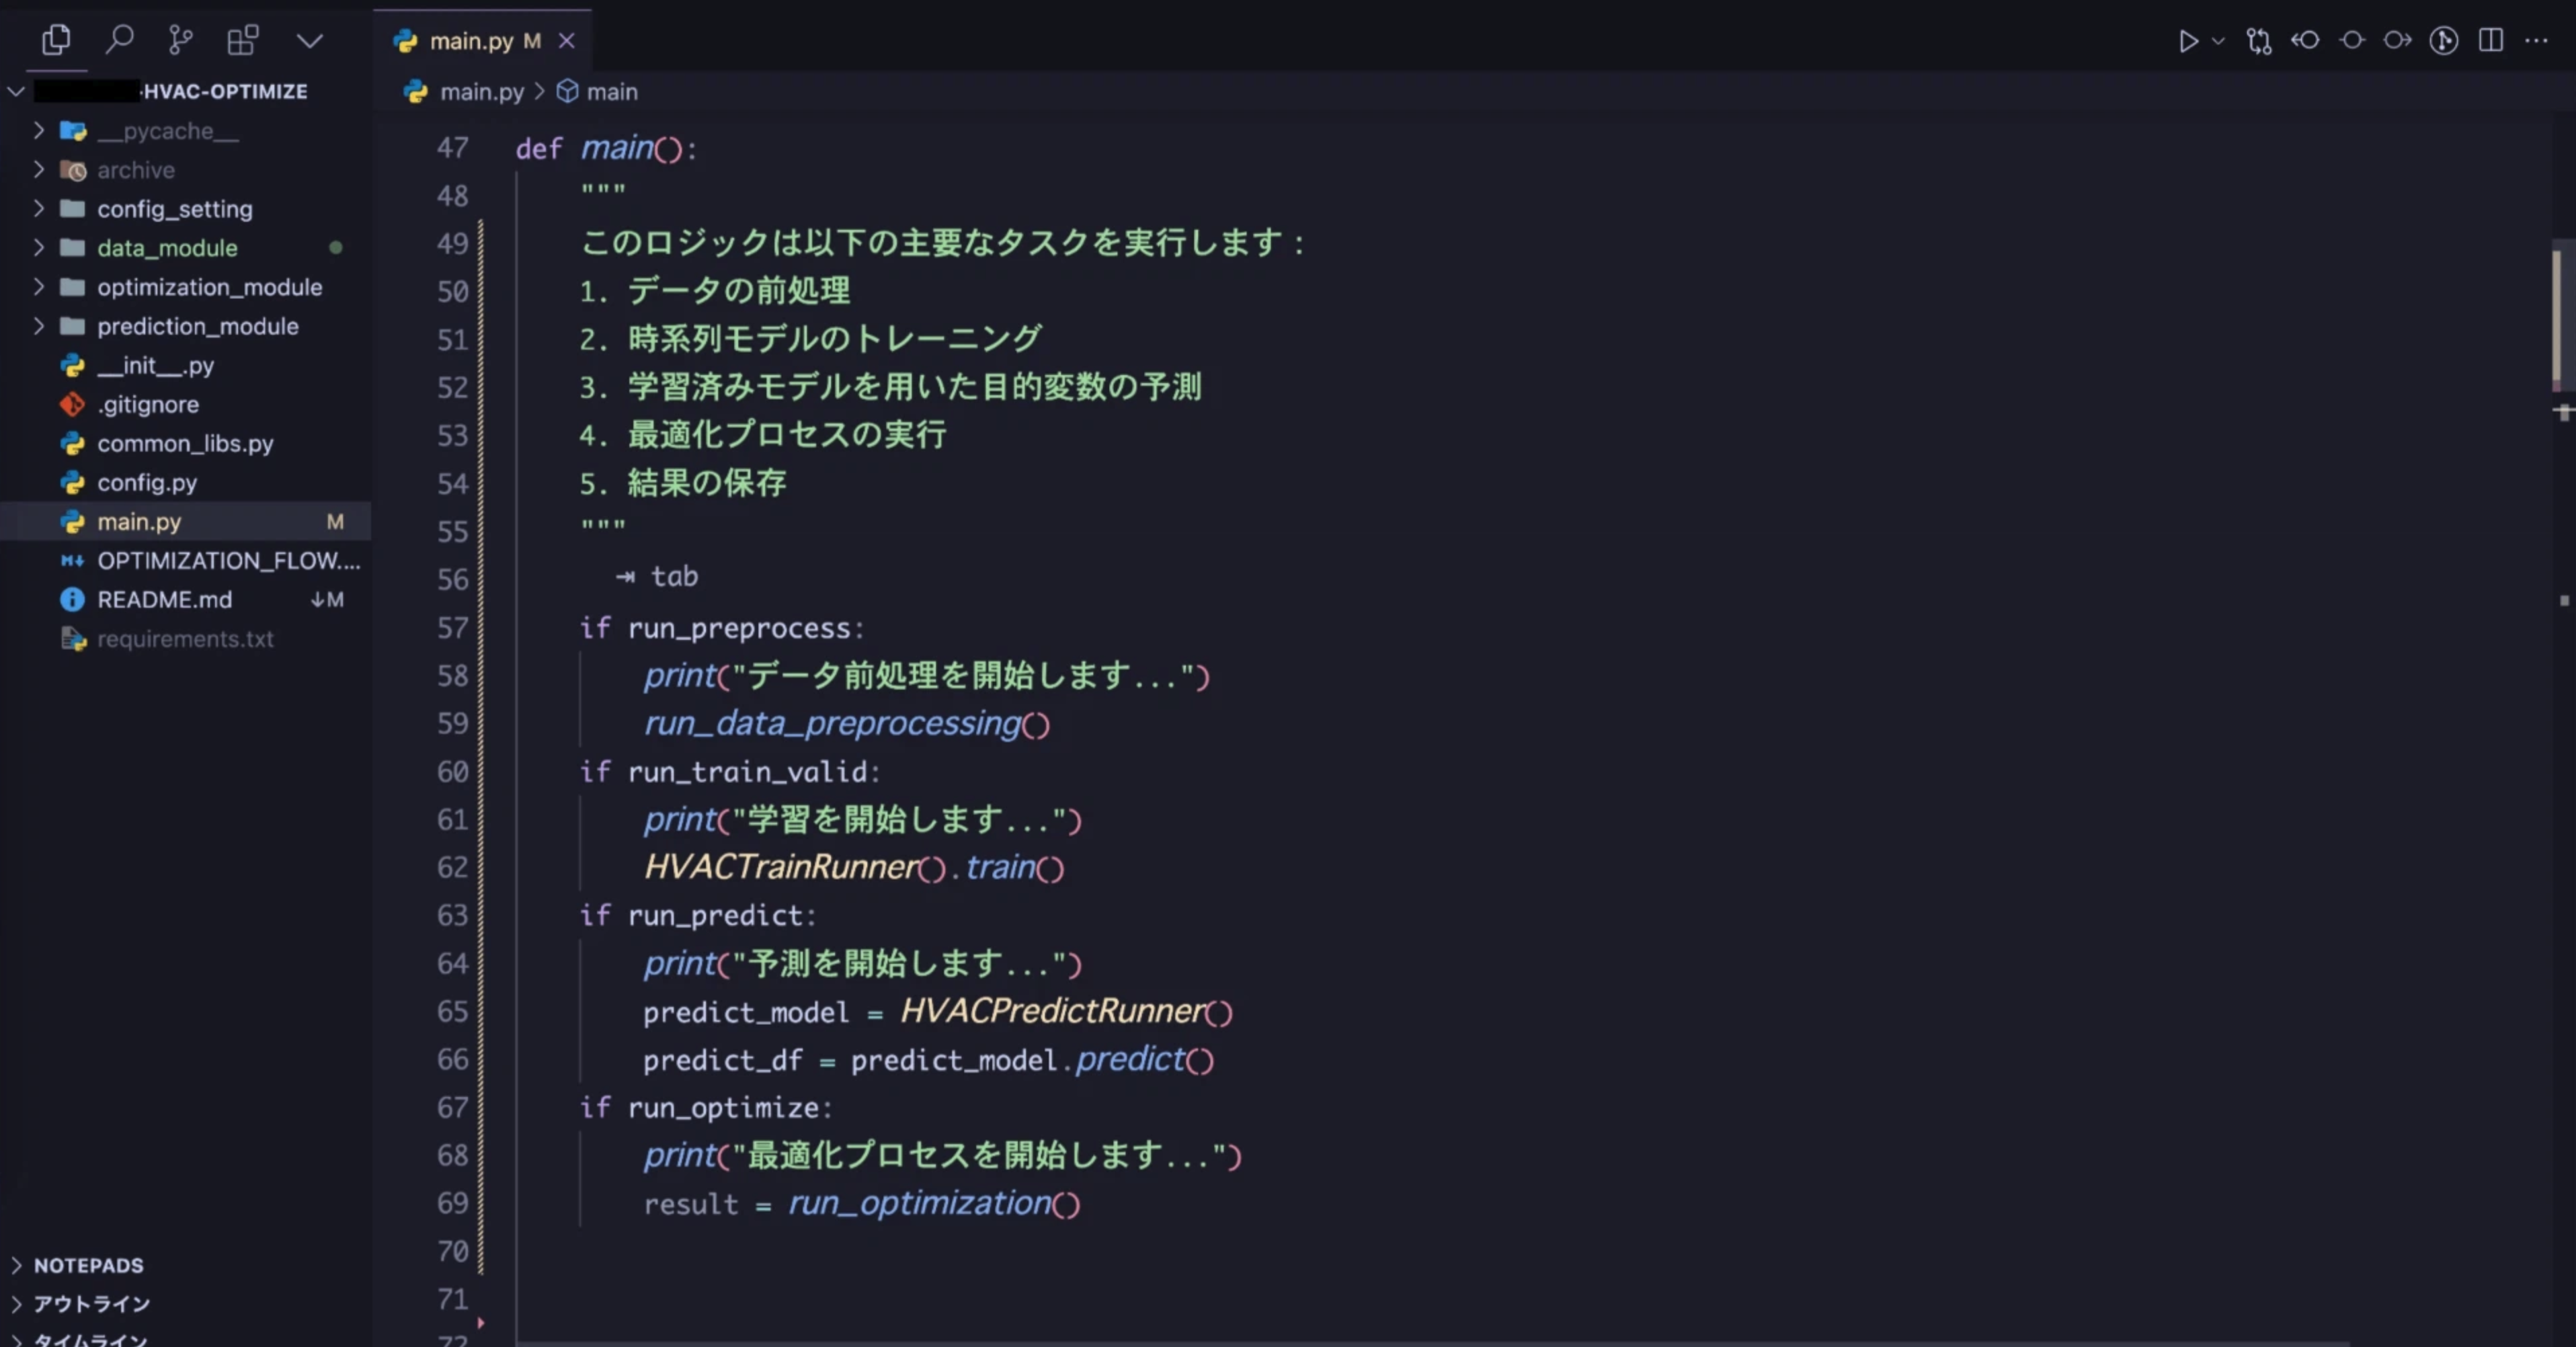This screenshot has height=1347, width=2576.
Task: Click the split editor icon
Action: click(2491, 40)
